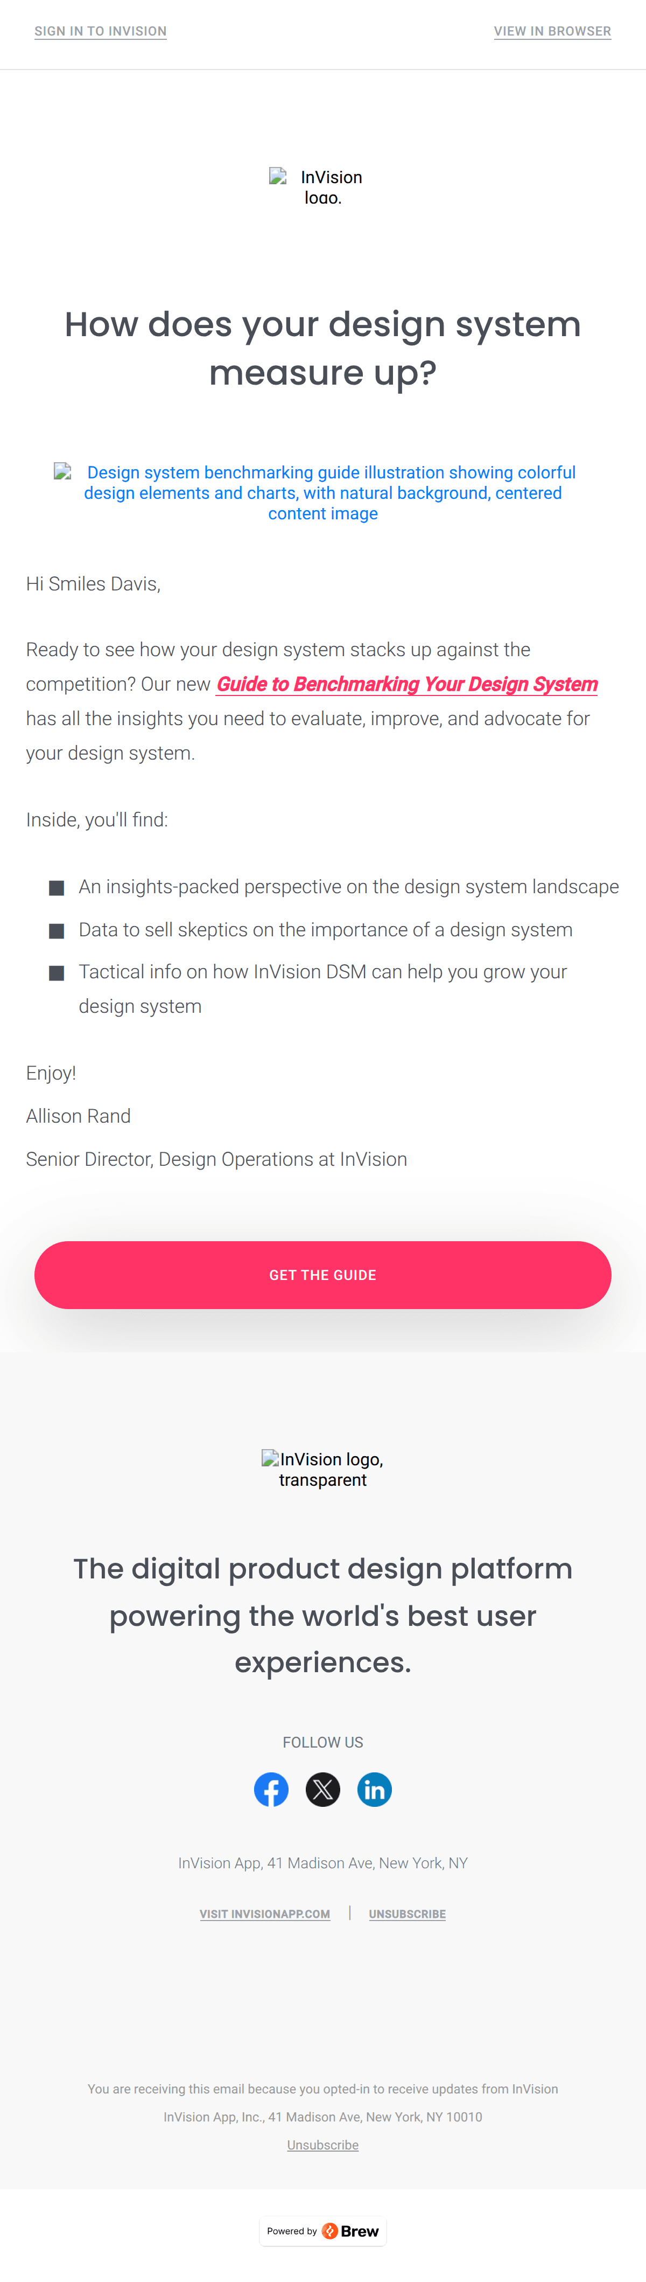646x2282 pixels.
Task: Click the GET THE GUIDE button
Action: pyautogui.click(x=323, y=1276)
